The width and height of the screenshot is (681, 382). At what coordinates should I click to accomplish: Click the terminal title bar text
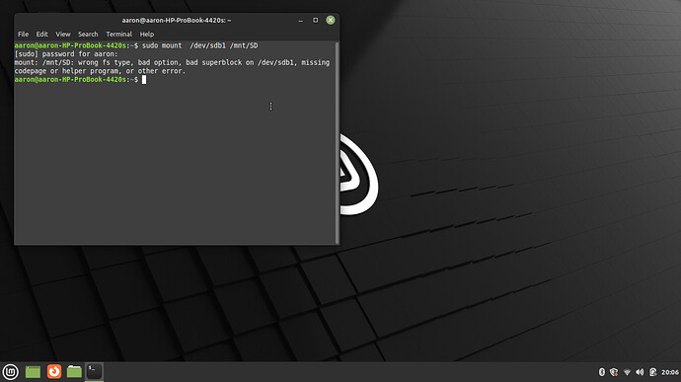[177, 20]
